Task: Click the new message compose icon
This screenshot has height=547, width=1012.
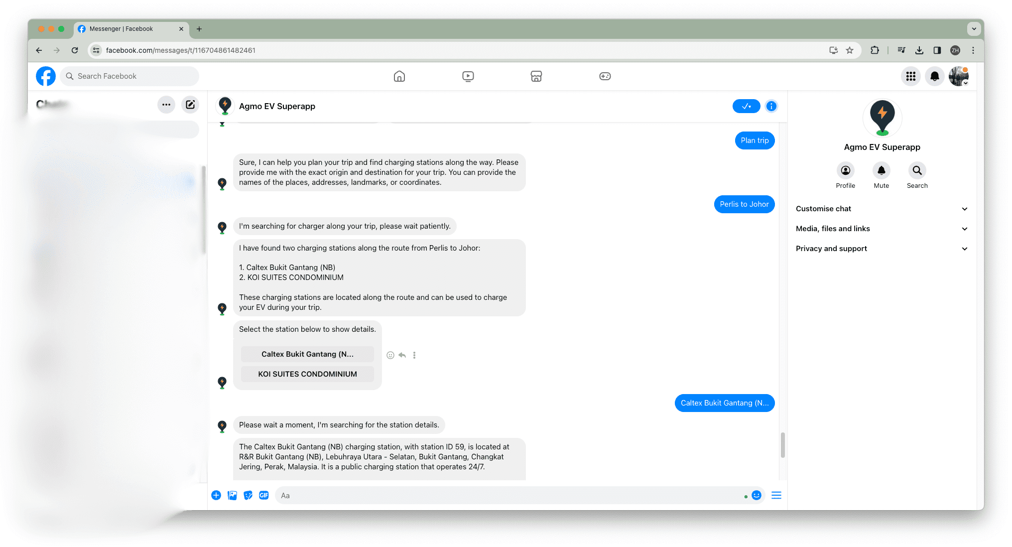Action: [x=191, y=105]
